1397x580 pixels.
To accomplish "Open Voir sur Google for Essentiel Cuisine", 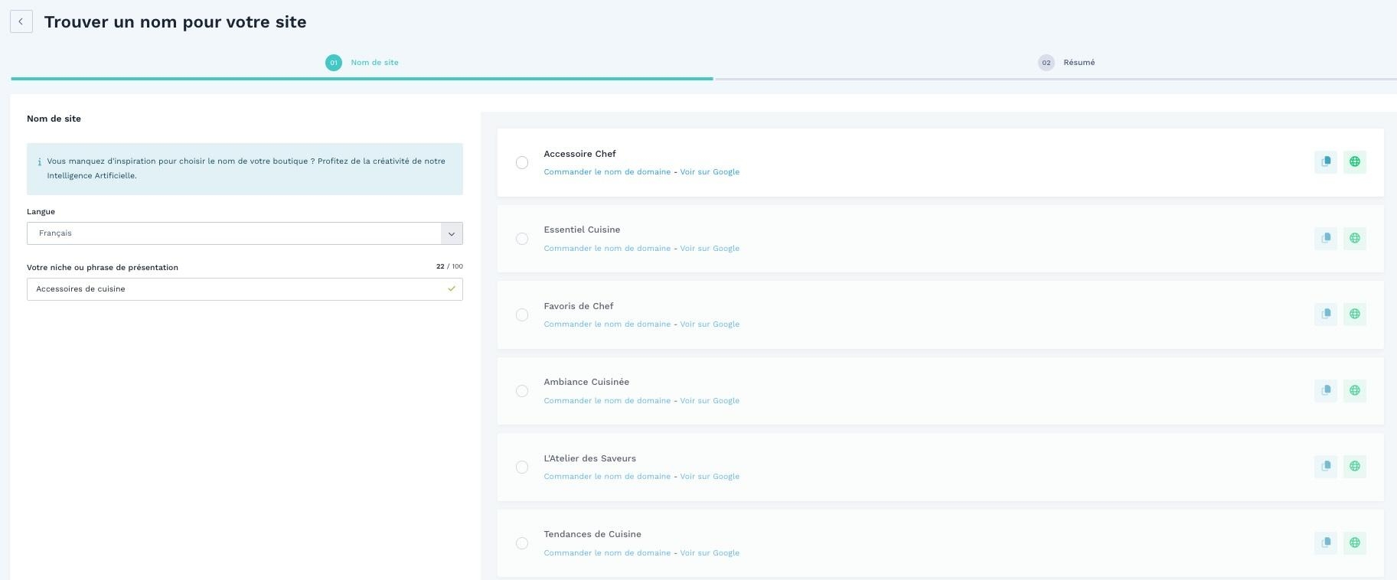I will [710, 249].
